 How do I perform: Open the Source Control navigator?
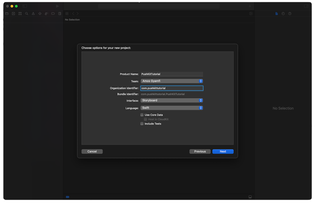(13, 13)
